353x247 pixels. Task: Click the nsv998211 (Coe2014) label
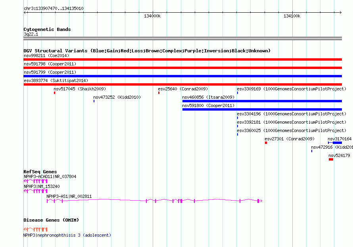pos(46,56)
